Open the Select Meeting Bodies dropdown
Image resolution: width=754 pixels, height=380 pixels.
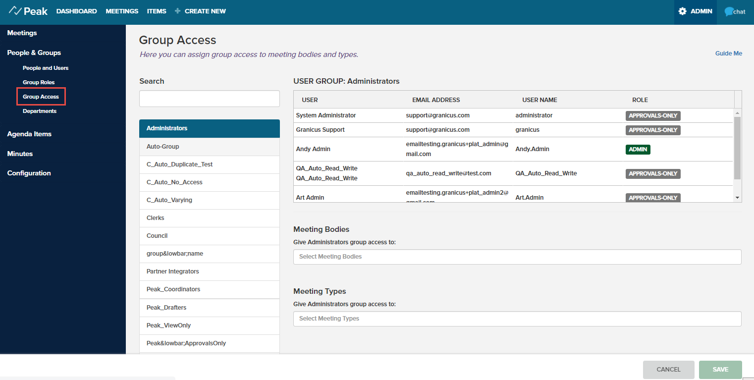[517, 257]
